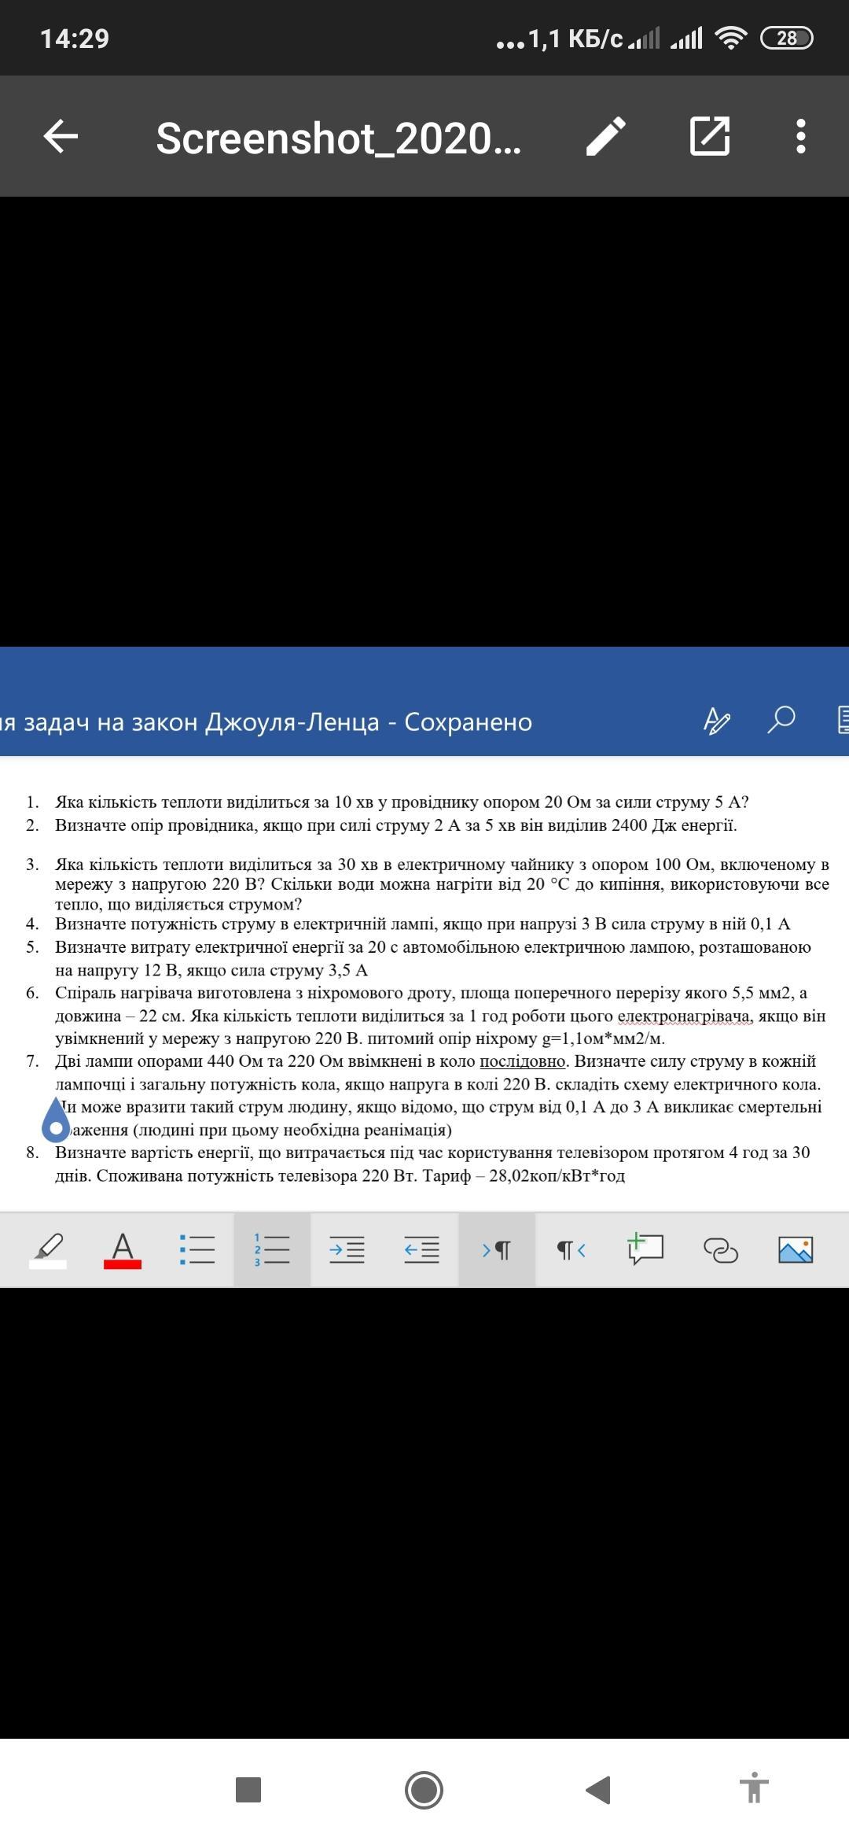Choose the red font color button

pos(123,1250)
